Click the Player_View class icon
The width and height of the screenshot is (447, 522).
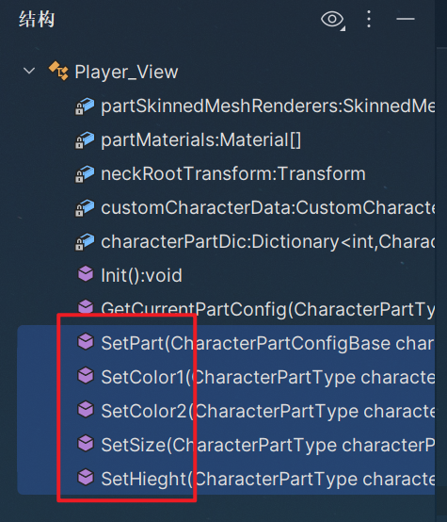pos(58,71)
